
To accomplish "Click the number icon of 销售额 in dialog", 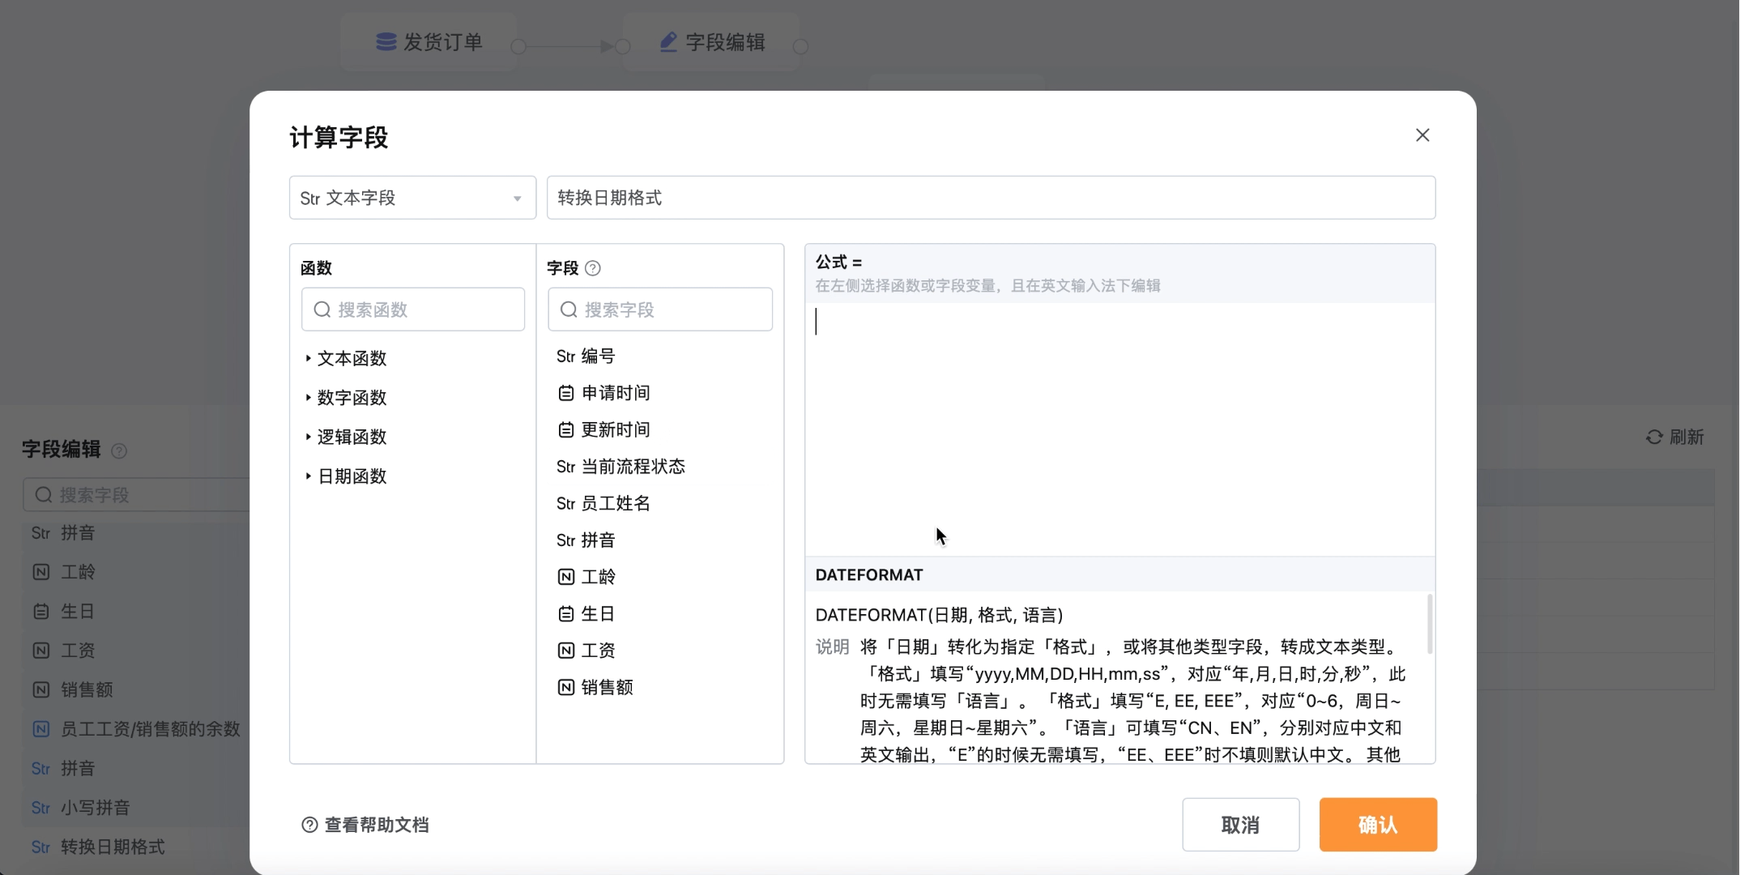I will [x=566, y=687].
